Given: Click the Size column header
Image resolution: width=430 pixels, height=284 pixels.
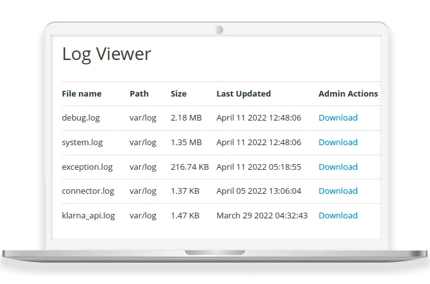Looking at the screenshot, I should pos(178,94).
